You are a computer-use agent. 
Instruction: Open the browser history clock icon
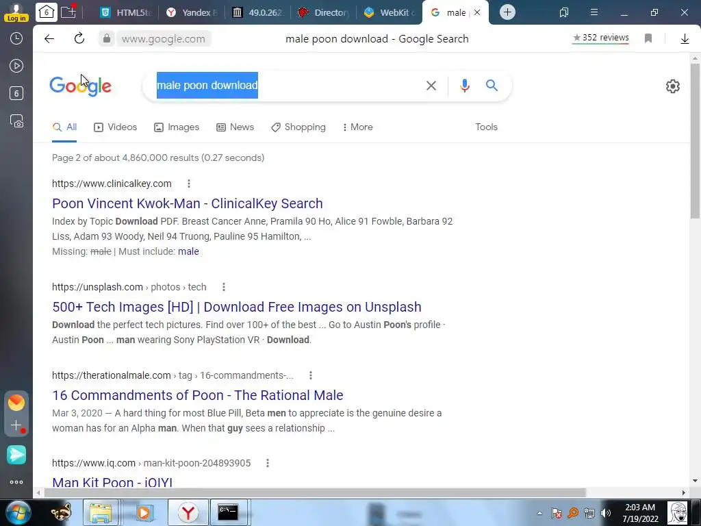(x=16, y=38)
